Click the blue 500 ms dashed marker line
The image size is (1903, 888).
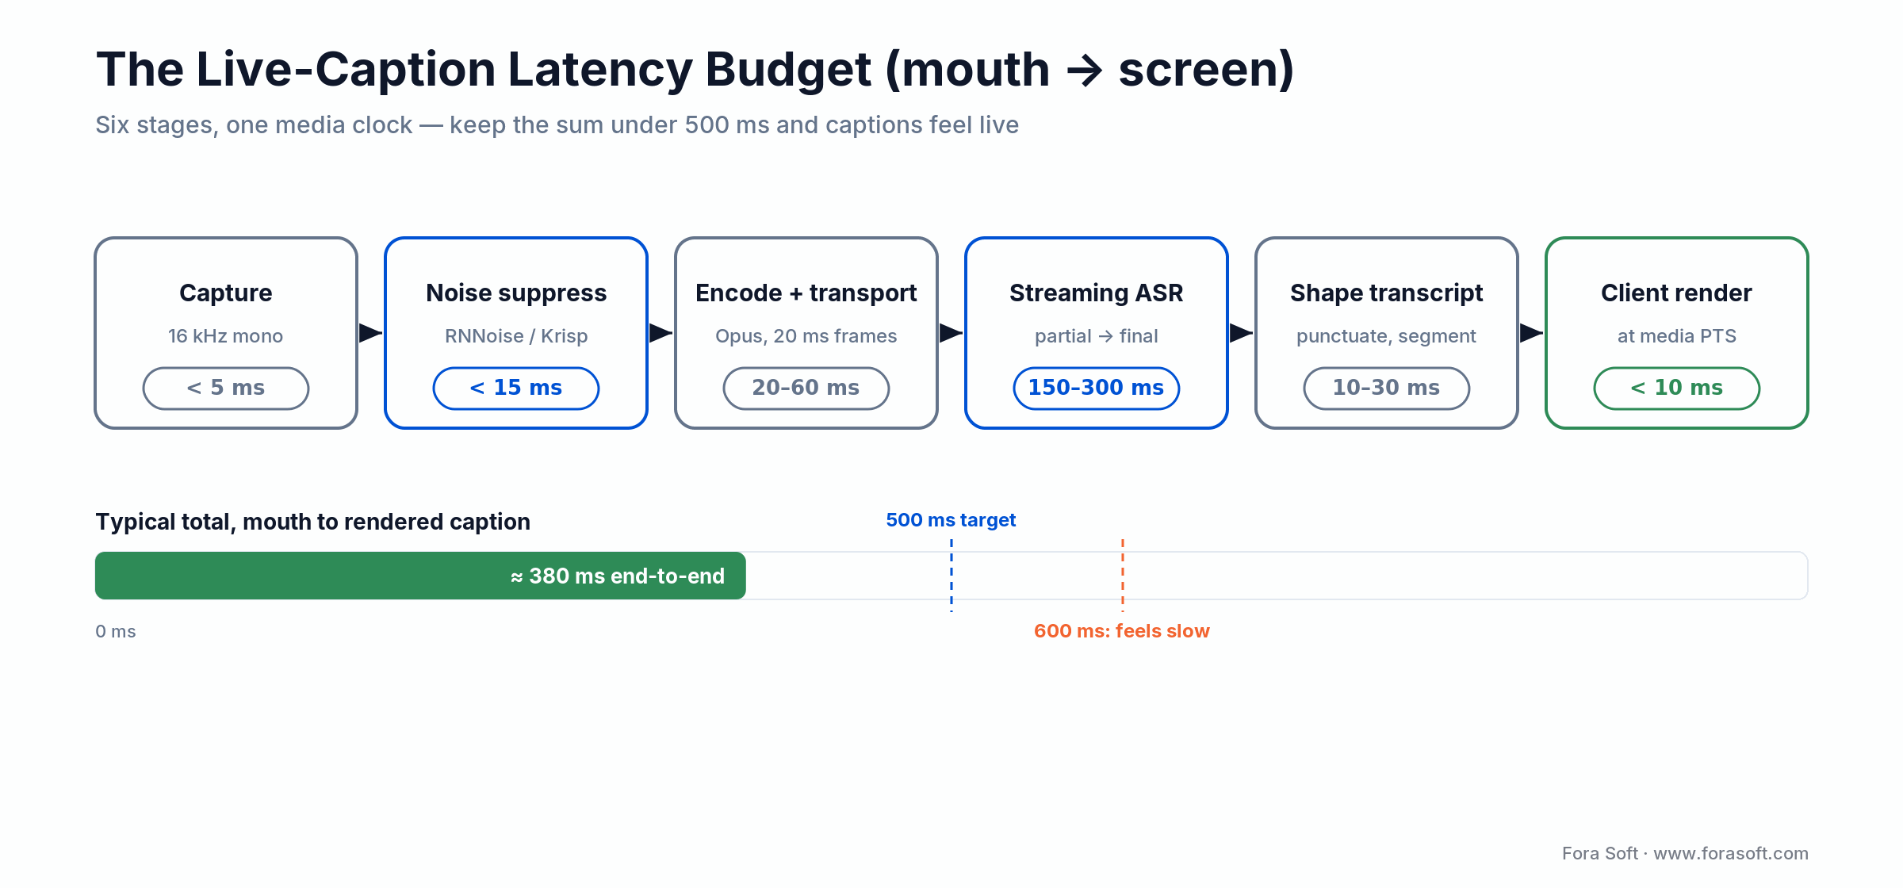click(x=951, y=576)
